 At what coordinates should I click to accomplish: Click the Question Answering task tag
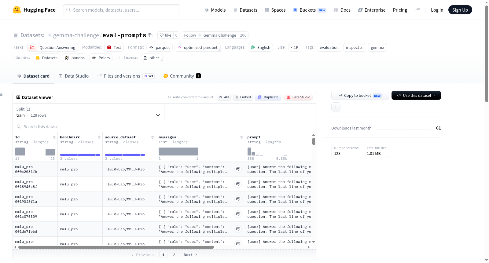(x=53, y=47)
